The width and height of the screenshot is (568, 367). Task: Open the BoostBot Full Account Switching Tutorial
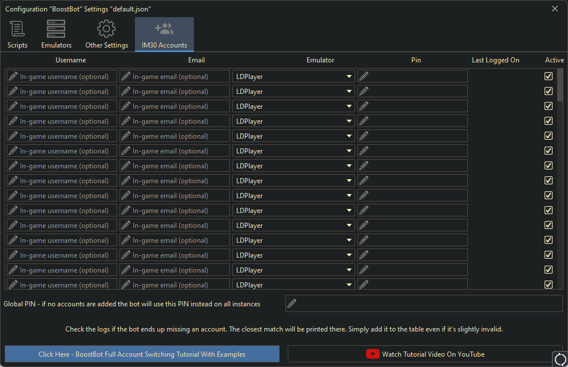(x=142, y=354)
